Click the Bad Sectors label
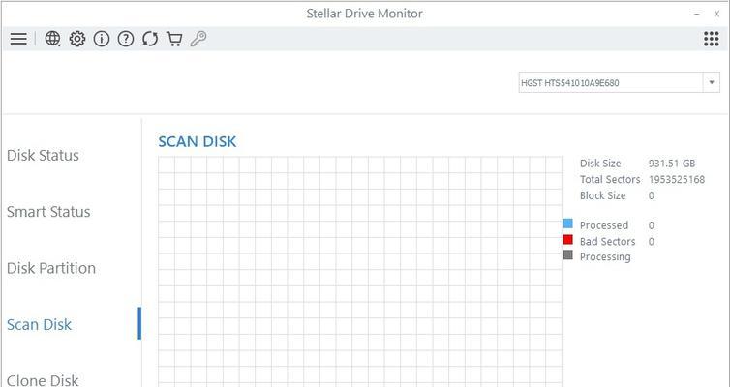The width and height of the screenshot is (730, 387). click(608, 242)
